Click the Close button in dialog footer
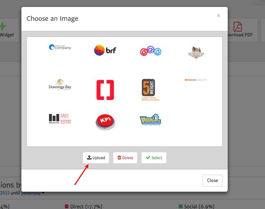Screen dimensions: 265x209 [212, 180]
